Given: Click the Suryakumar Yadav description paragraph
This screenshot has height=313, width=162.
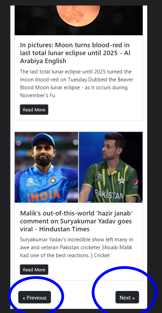Looking at the screenshot, I should click(x=77, y=248).
